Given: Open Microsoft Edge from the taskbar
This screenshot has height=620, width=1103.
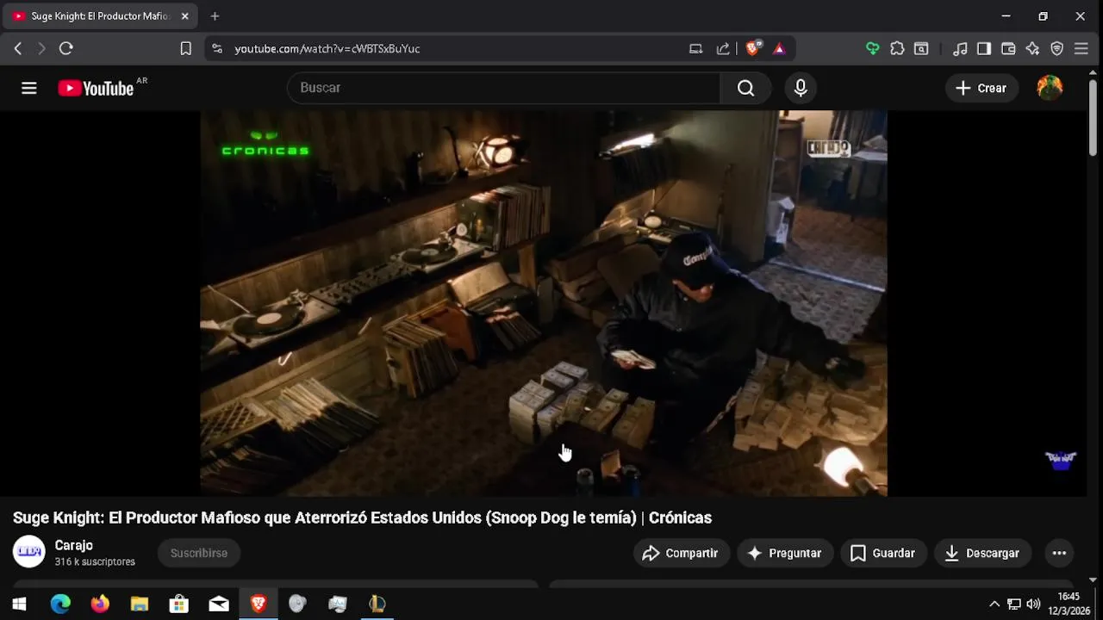Looking at the screenshot, I should pyautogui.click(x=60, y=604).
